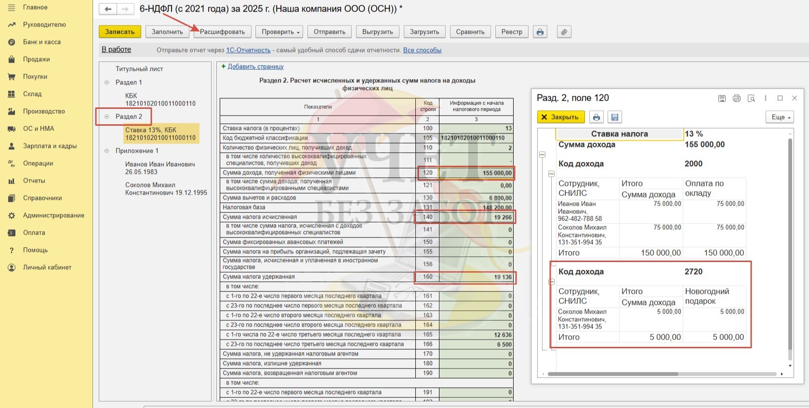Collapse the Раздел 2 tree node
The height and width of the screenshot is (408, 809).
point(106,117)
